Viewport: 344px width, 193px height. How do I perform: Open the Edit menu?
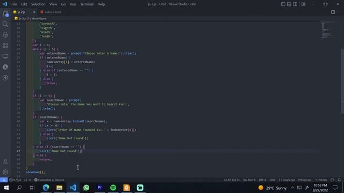tap(24, 4)
